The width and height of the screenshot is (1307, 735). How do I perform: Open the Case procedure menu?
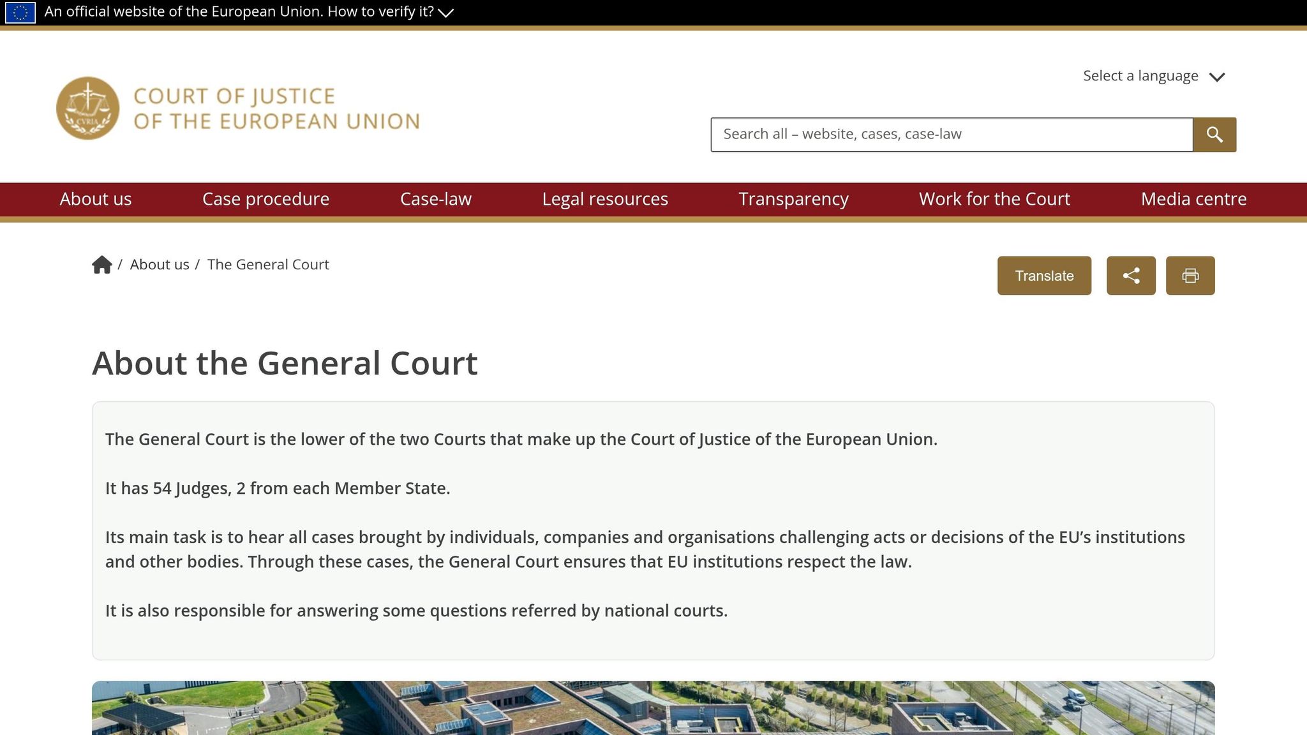265,199
